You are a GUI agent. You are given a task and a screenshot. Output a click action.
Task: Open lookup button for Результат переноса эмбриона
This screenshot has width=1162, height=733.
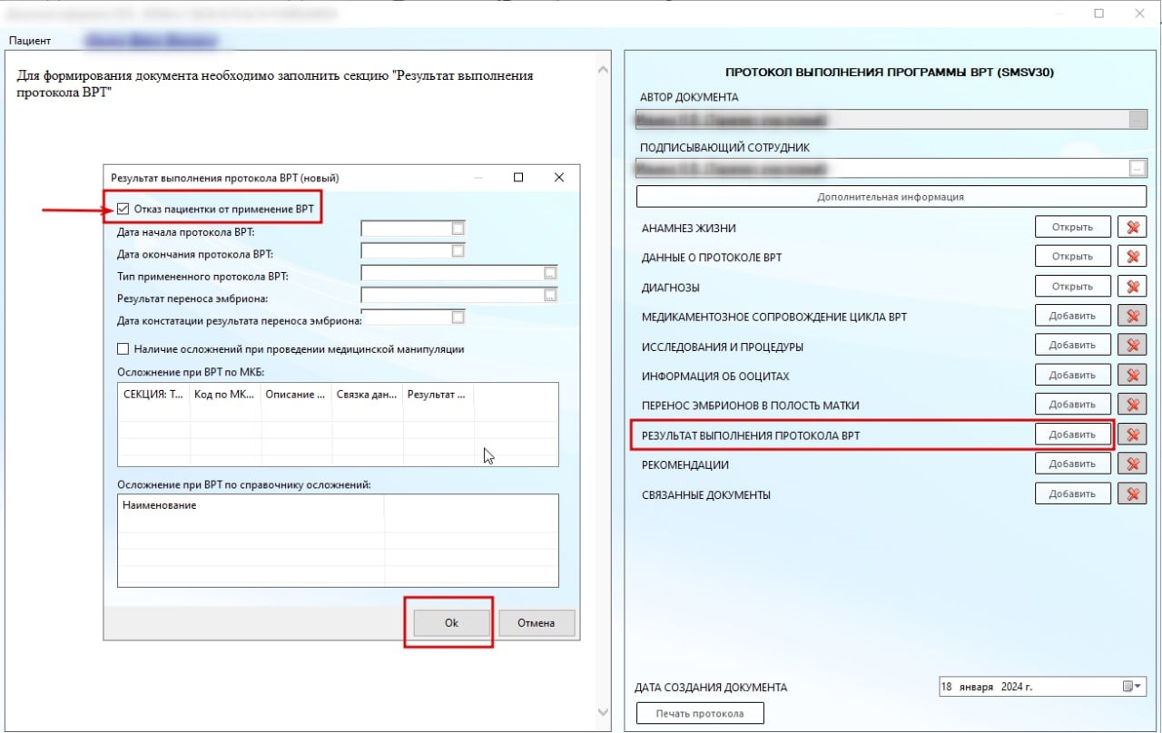(550, 295)
